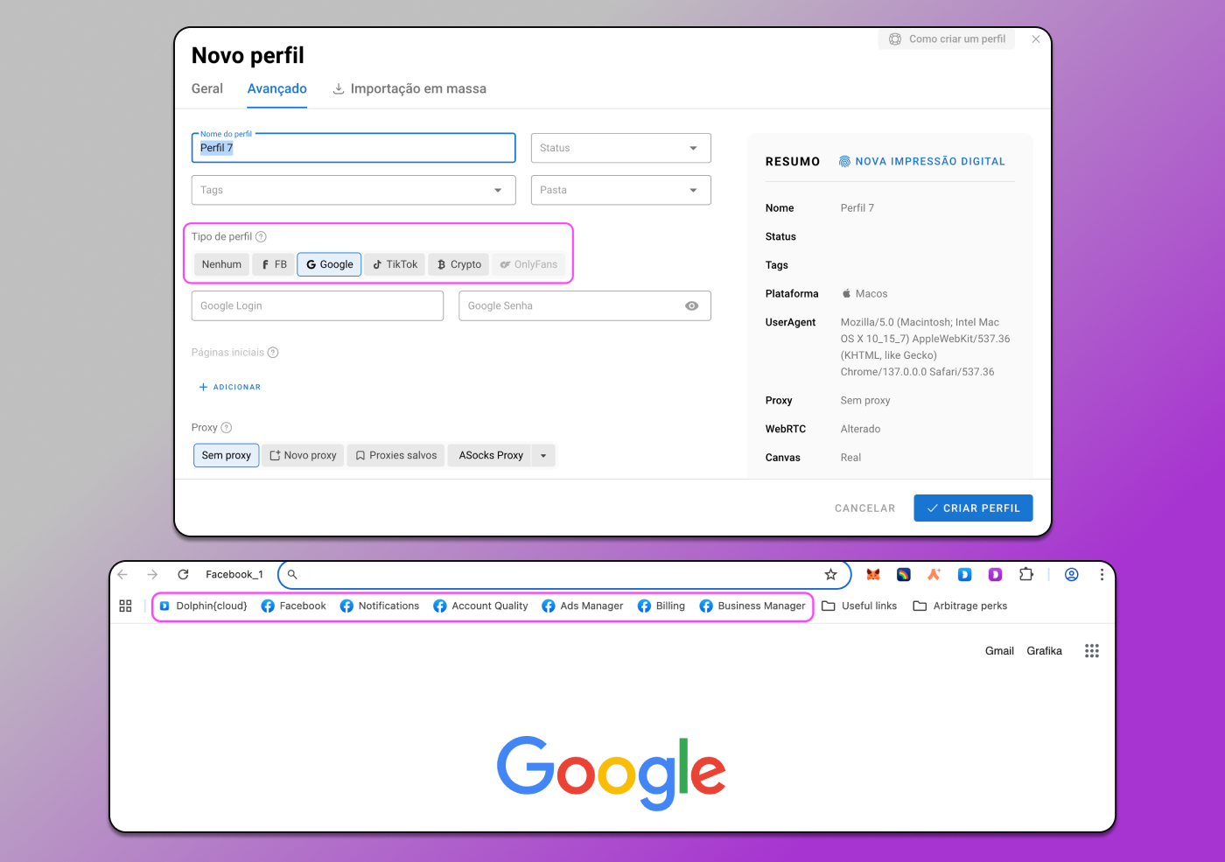This screenshot has height=862, width=1225.
Task: Select OnlyFans profile type
Action: [x=528, y=264]
